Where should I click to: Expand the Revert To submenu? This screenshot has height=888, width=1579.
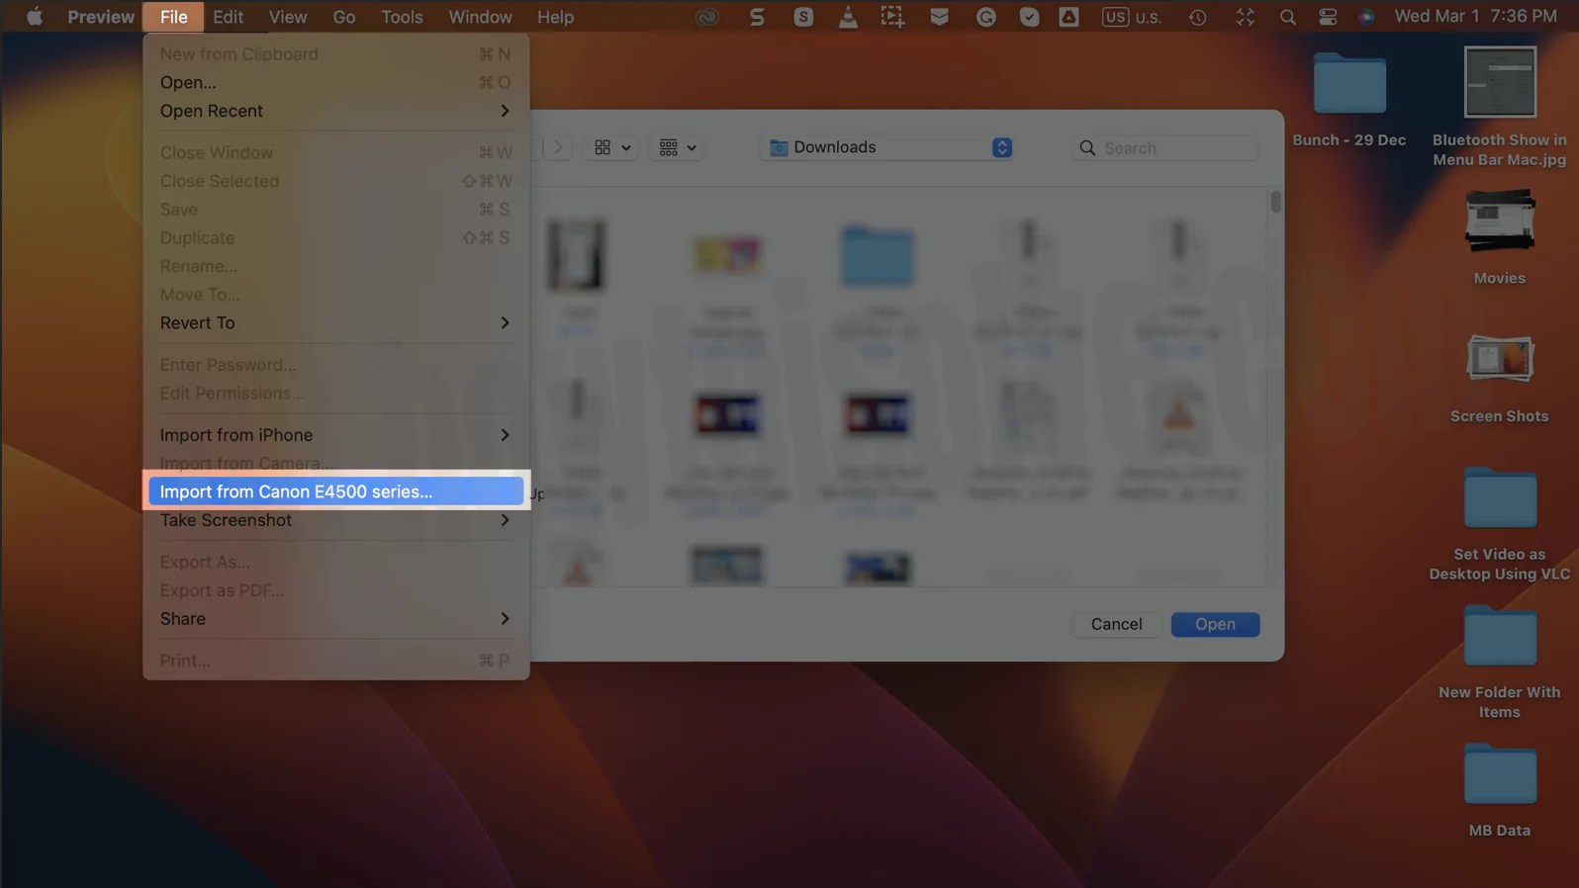pyautogui.click(x=335, y=322)
